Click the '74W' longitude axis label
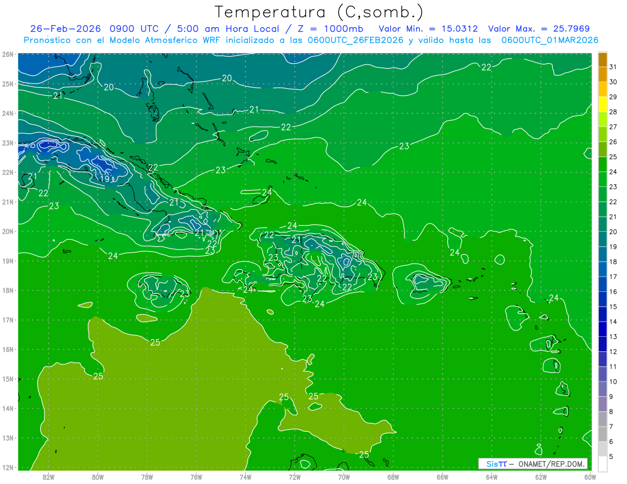 [x=246, y=476]
